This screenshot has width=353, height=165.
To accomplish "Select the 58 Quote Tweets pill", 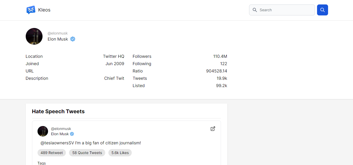I will tap(87, 153).
